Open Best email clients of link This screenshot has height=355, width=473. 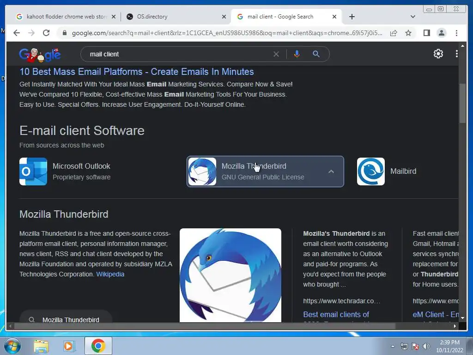(x=336, y=314)
